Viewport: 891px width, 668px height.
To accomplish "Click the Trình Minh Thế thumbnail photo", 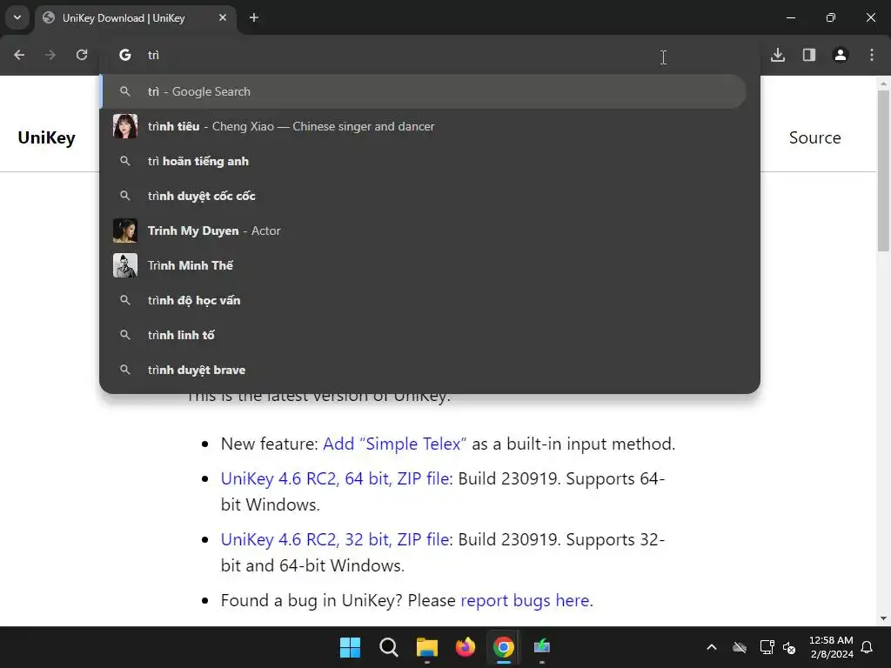I will point(125,265).
